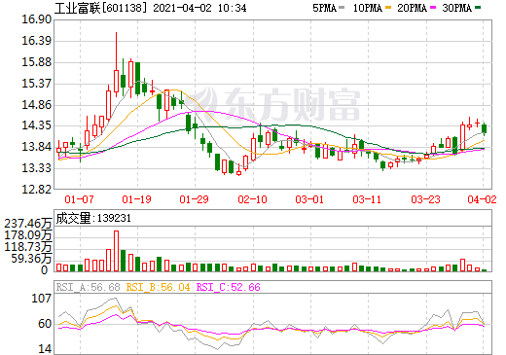Click volume axis label 118.73万
This screenshot has width=506, height=355.
(x=28, y=247)
